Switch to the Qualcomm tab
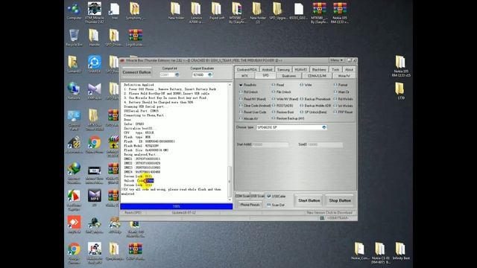This screenshot has width=477, height=268. pyautogui.click(x=288, y=76)
